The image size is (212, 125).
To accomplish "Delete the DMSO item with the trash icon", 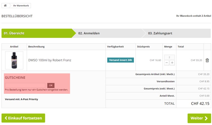I will 207,60.
